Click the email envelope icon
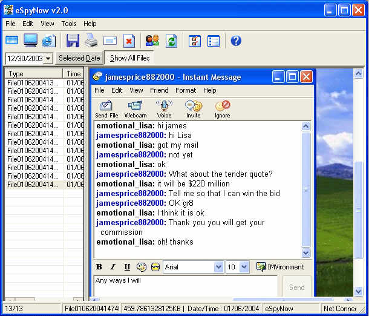The image size is (369, 316). (x=110, y=41)
